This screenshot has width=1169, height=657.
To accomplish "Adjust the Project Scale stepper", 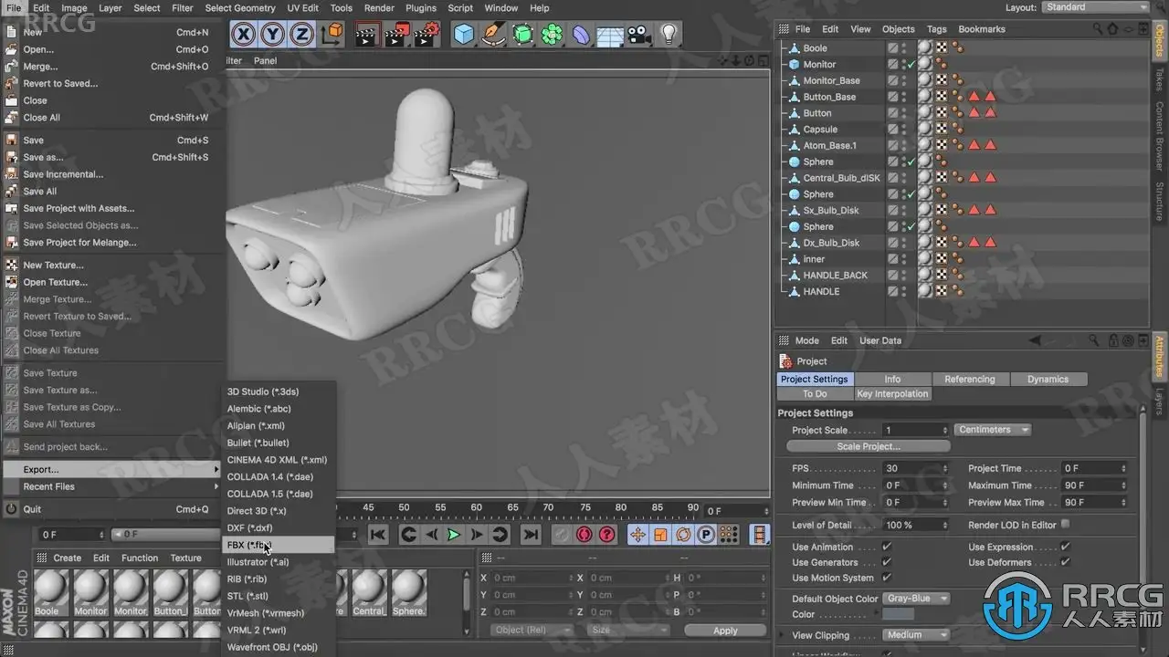I will [x=945, y=430].
